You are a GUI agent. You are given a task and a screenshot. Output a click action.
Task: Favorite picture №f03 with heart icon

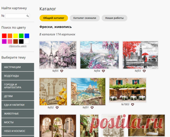coord(144,71)
